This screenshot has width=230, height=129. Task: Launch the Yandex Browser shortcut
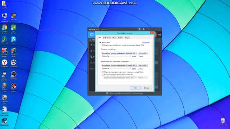point(4,63)
